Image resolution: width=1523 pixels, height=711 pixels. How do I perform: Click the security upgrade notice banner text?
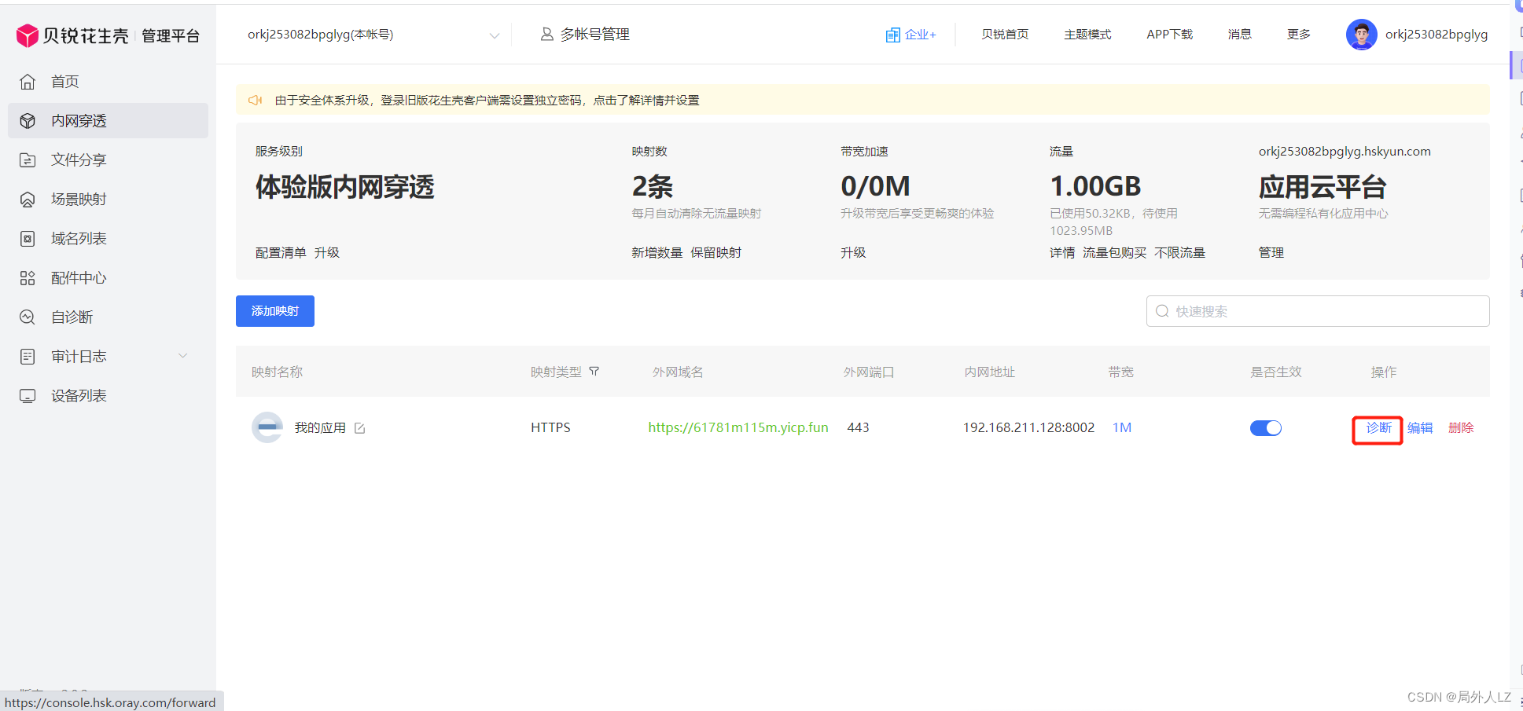487,101
